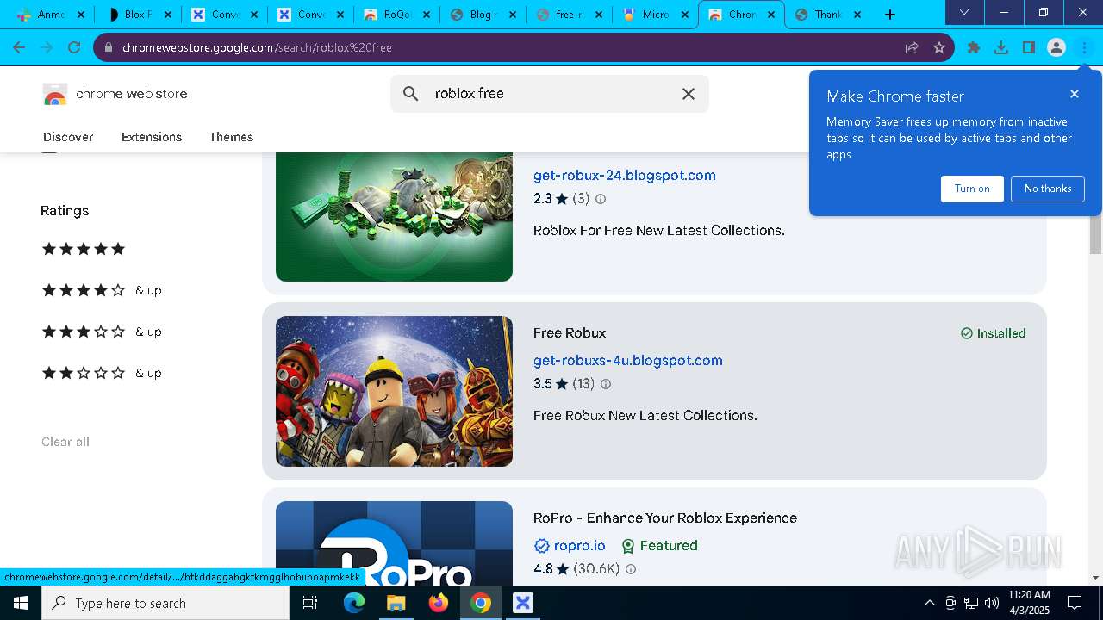Close the Blox F browser tab

point(168,15)
